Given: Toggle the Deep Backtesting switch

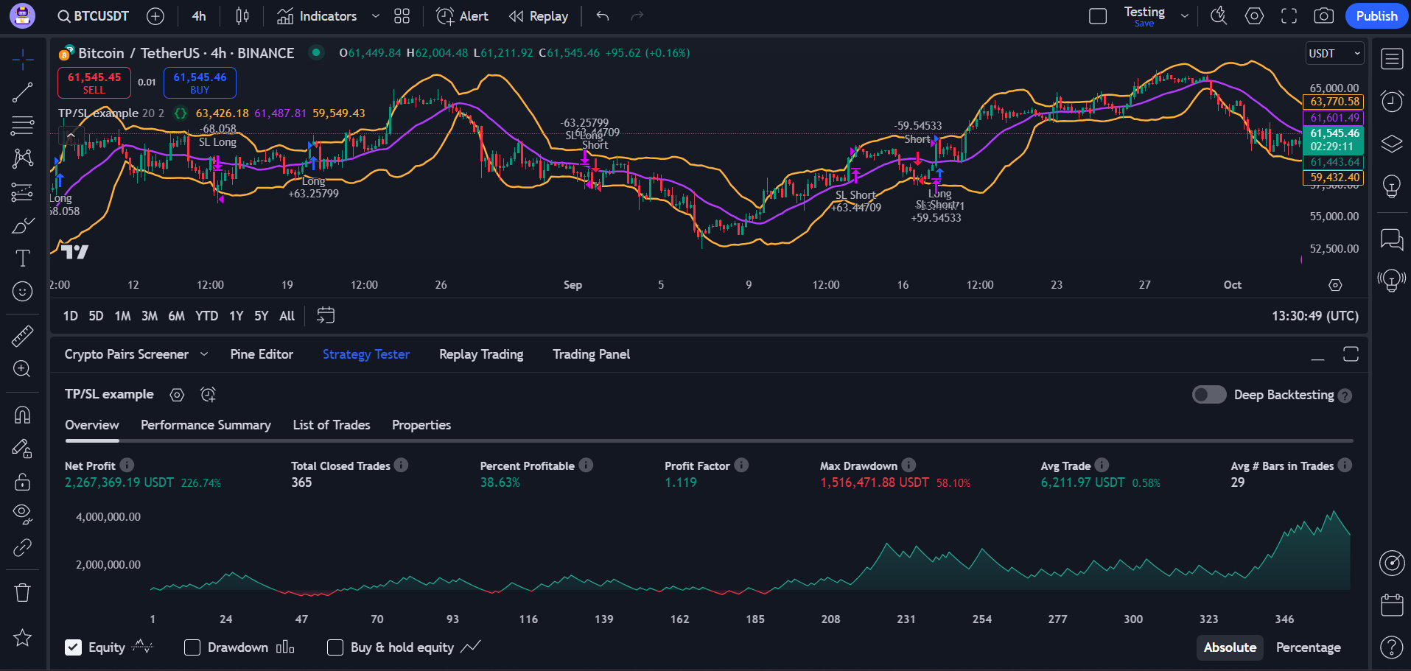Looking at the screenshot, I should (x=1208, y=395).
